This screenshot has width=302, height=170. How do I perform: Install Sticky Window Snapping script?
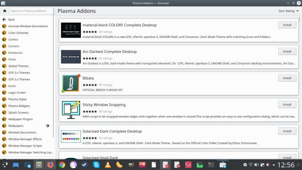pos(287,104)
